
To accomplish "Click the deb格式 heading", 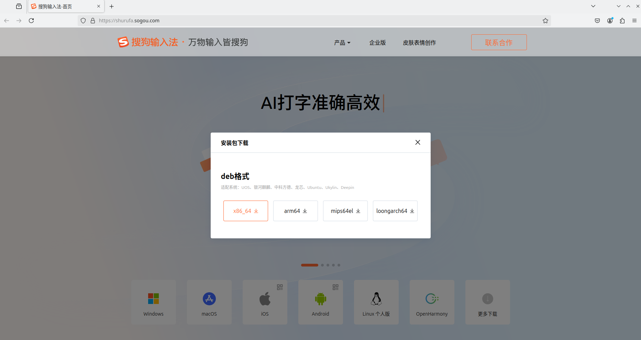I will click(235, 176).
